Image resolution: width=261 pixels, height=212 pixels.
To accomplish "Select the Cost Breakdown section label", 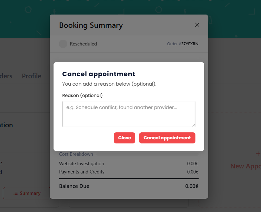I will pyautogui.click(x=76, y=154).
